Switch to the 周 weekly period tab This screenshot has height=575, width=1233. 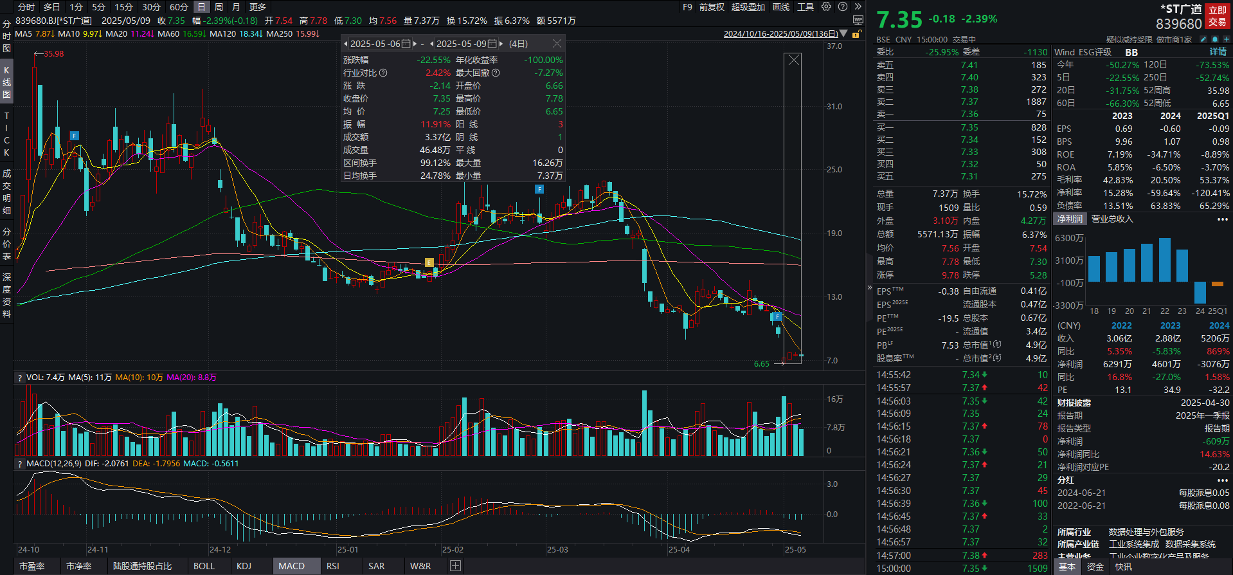[x=219, y=7]
